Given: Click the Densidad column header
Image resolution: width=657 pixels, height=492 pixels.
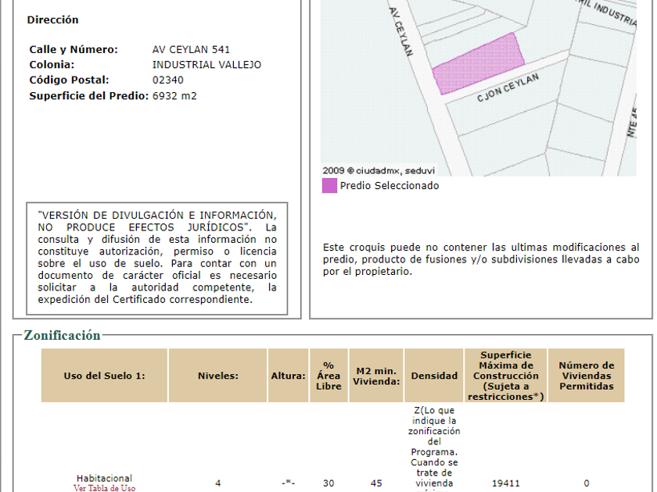Looking at the screenshot, I should coord(434,376).
